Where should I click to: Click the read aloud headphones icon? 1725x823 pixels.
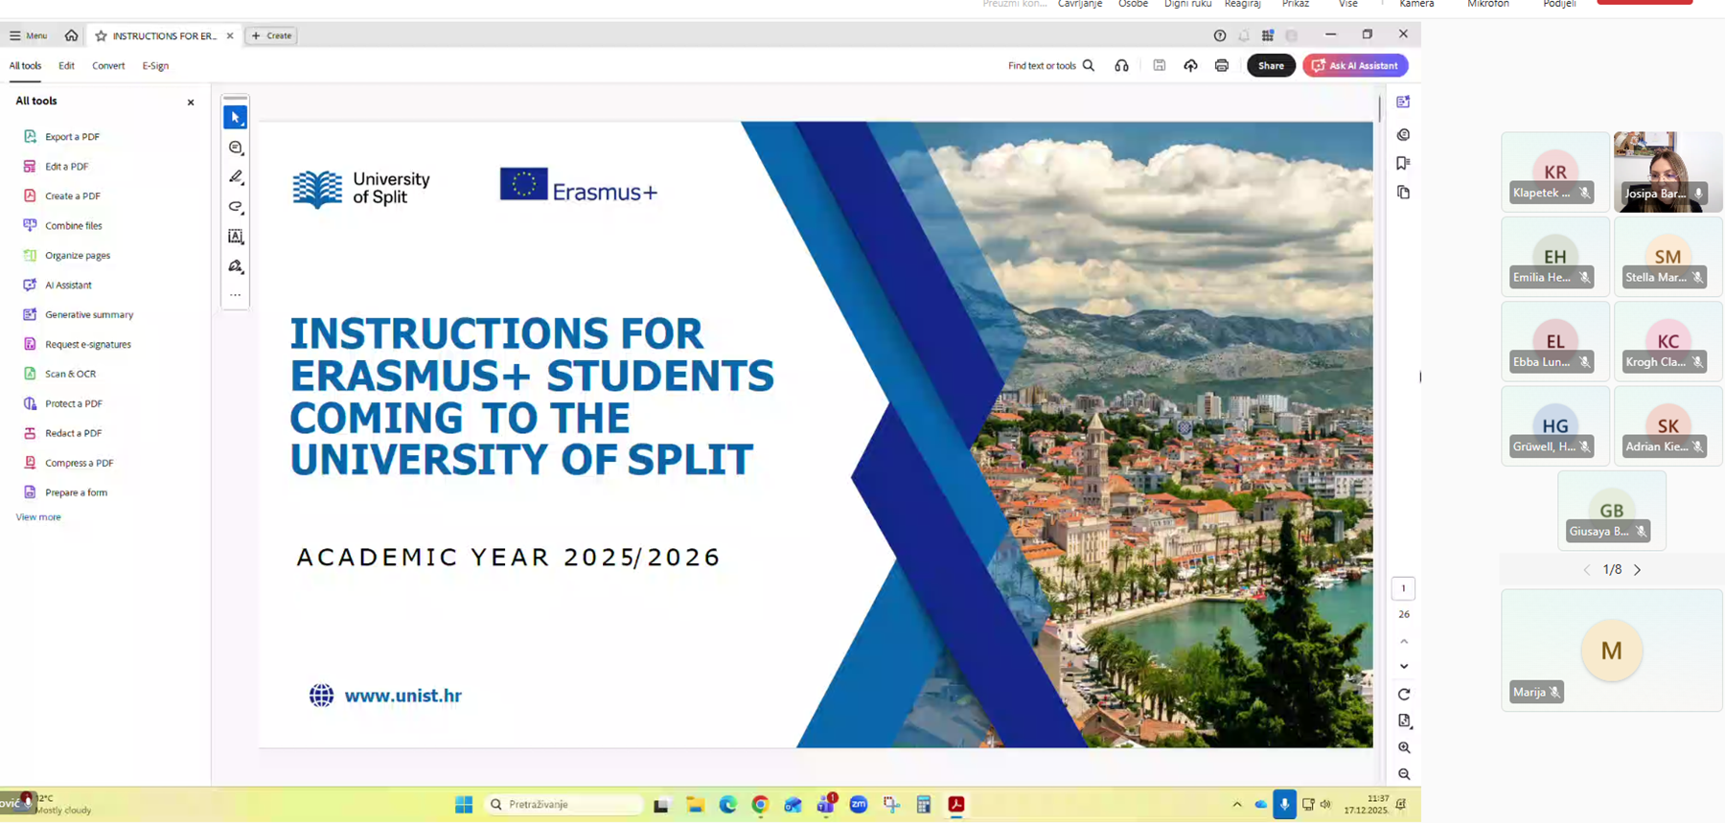click(1121, 66)
